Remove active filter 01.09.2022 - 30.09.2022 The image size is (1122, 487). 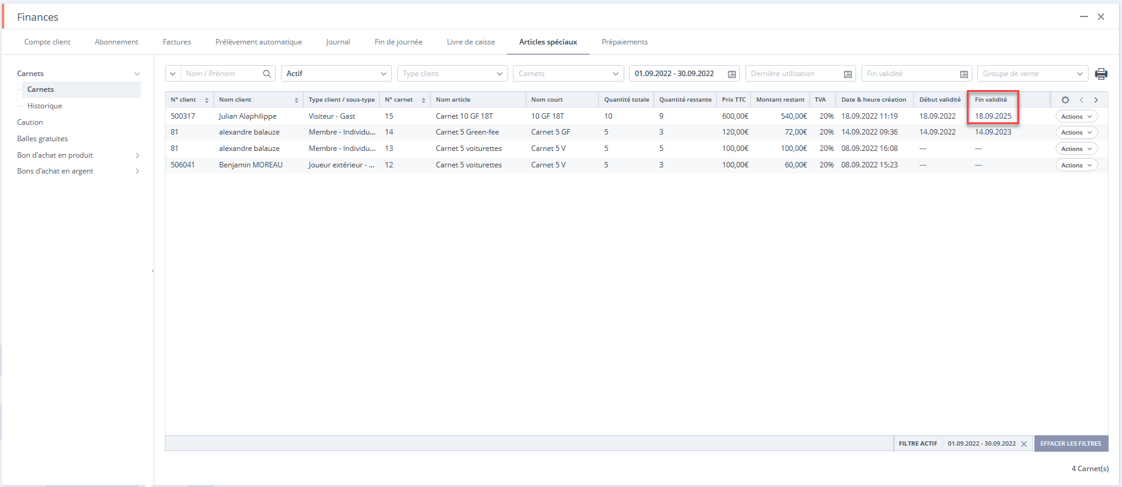[x=1024, y=444]
